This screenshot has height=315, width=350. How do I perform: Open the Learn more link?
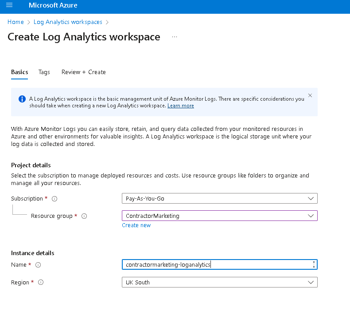click(181, 106)
